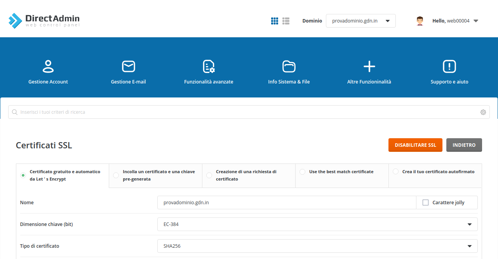Open Dimensione chiave EC-384 dropdown

point(317,224)
